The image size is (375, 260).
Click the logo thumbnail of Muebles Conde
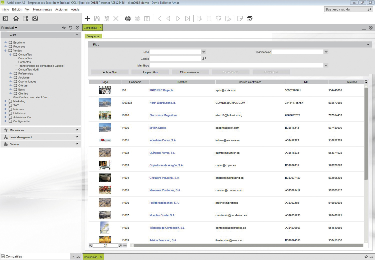tap(105, 215)
